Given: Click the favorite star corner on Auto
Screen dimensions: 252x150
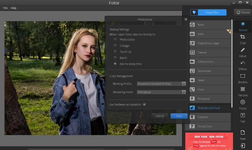Looking at the screenshot, I should pyautogui.click(x=229, y=31).
